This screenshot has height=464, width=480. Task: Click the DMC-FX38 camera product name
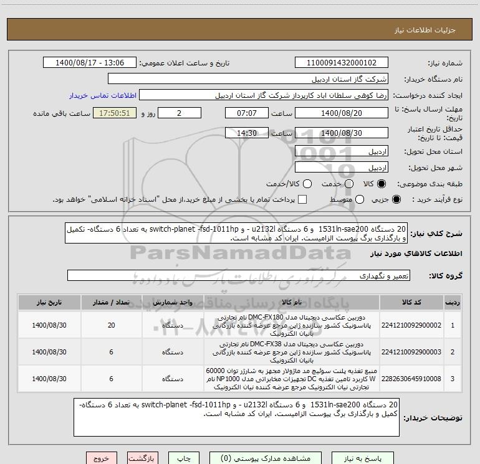(x=292, y=352)
